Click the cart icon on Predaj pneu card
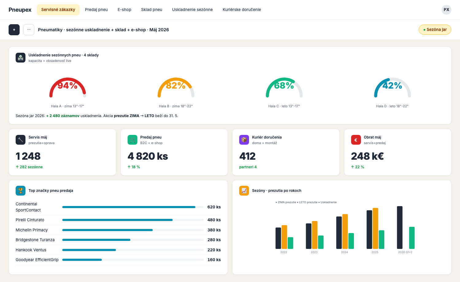This screenshot has width=460, height=282. 132,140
